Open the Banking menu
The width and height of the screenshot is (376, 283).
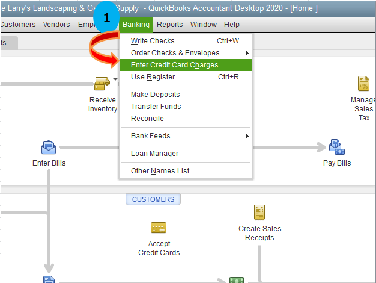pyautogui.click(x=136, y=25)
